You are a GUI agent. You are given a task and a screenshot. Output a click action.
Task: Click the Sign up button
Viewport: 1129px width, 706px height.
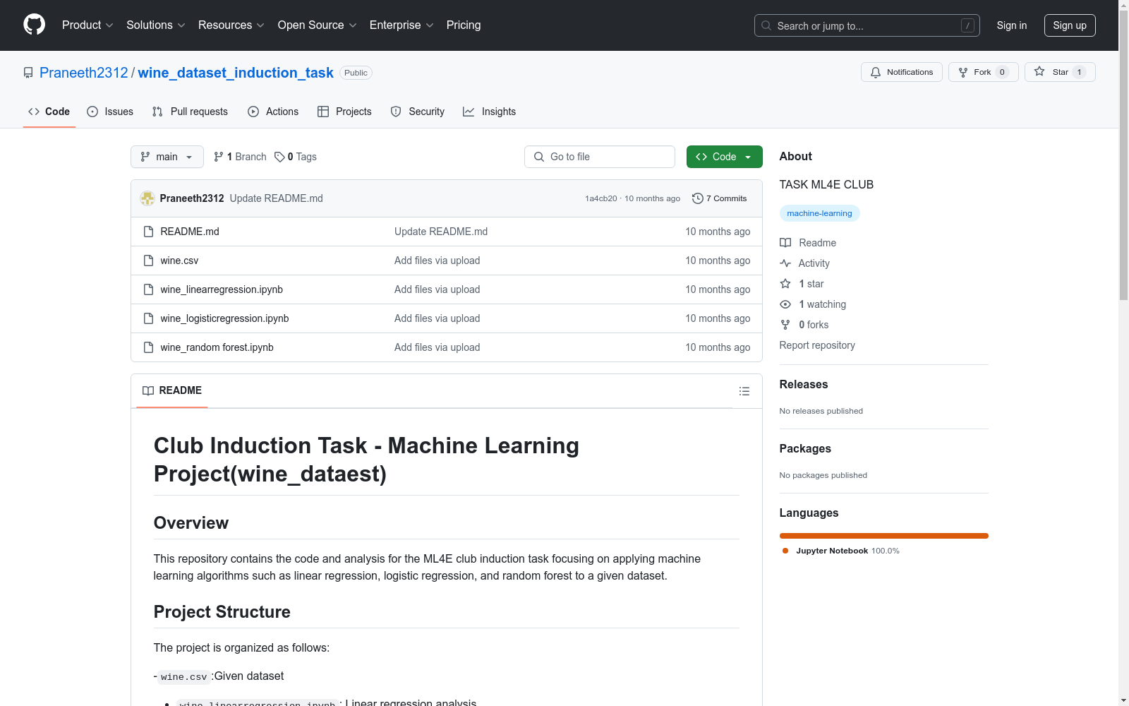coord(1069,25)
